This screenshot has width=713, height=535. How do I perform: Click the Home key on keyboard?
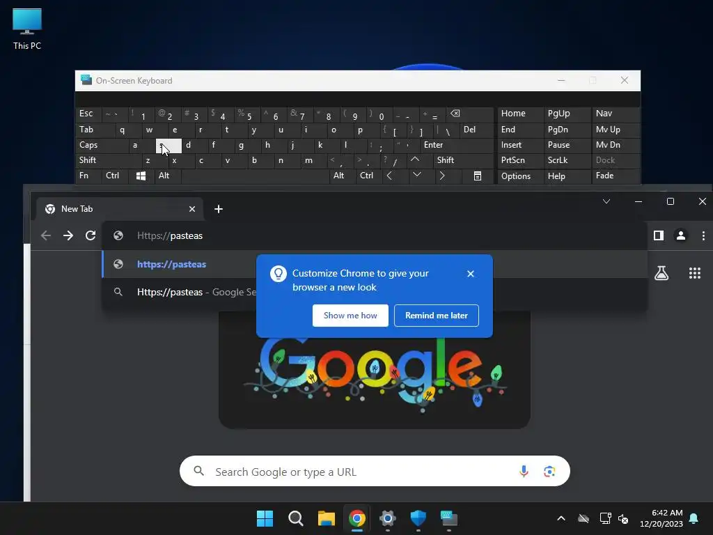[x=520, y=114]
